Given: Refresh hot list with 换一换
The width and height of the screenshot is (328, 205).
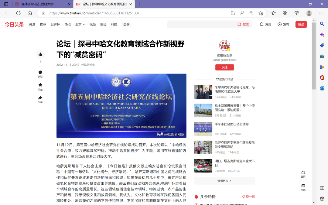Looking at the screenshot, I should [x=249, y=196].
